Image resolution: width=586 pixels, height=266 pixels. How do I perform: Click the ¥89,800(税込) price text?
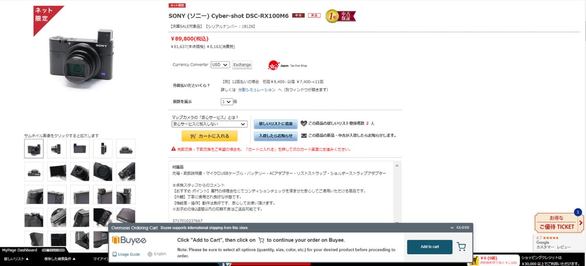190,39
